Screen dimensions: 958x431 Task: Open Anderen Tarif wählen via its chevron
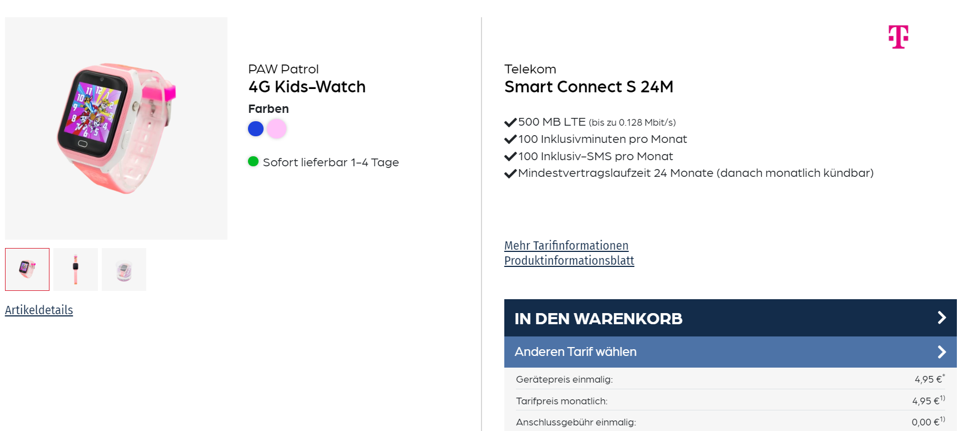(942, 352)
